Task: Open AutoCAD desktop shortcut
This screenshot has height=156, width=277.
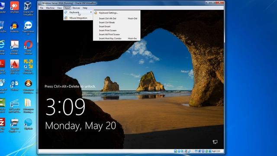Action: click(x=14, y=67)
